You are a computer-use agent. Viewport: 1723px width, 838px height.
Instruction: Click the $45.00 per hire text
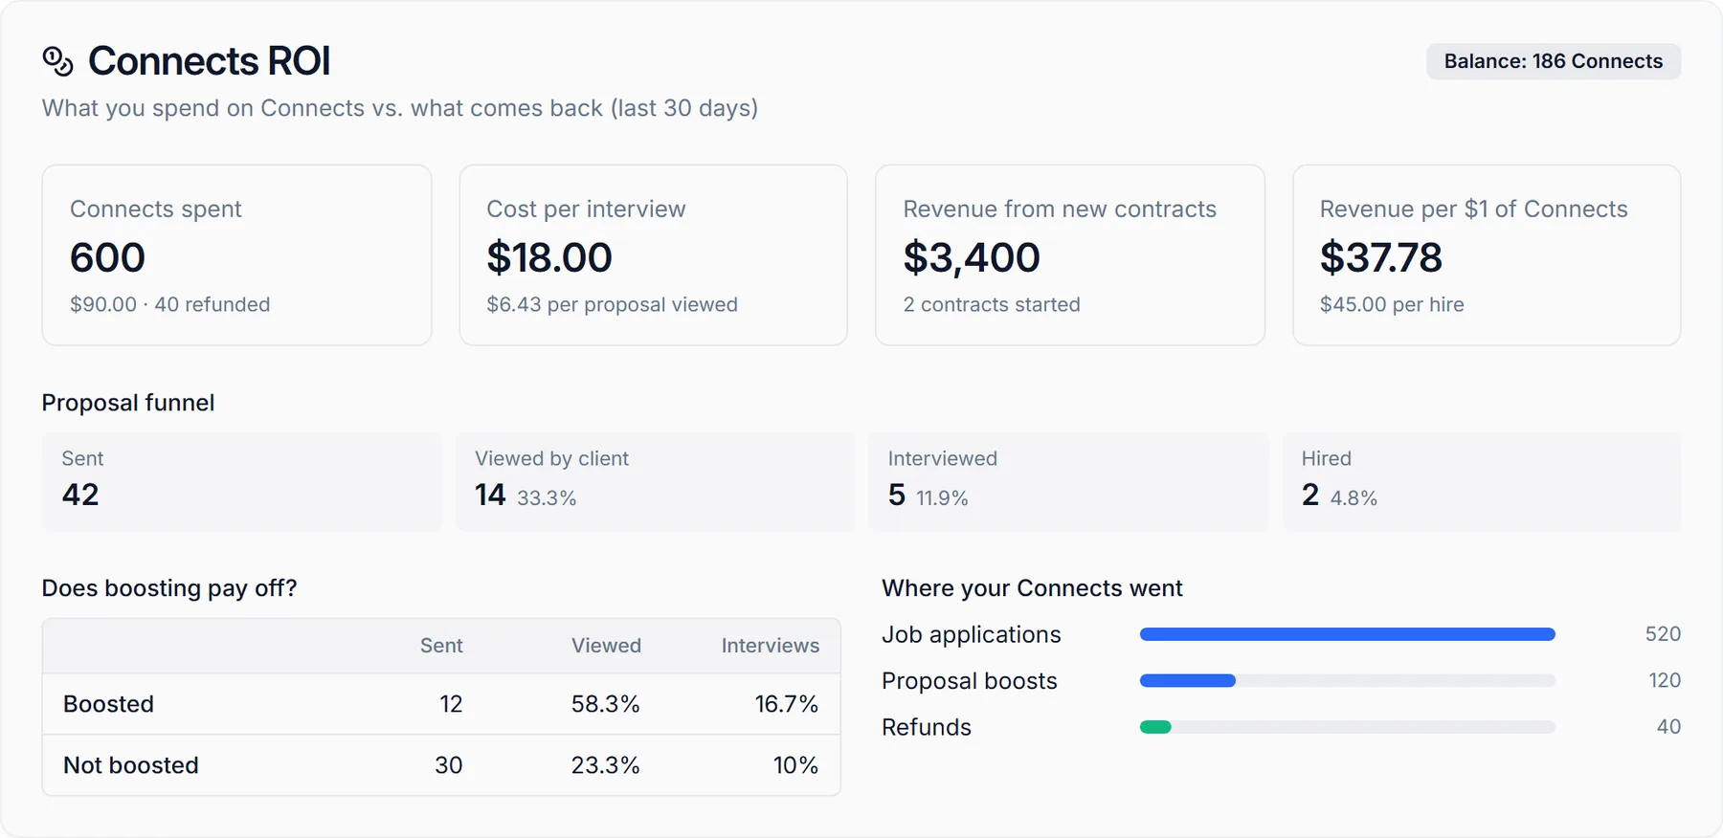click(x=1392, y=304)
